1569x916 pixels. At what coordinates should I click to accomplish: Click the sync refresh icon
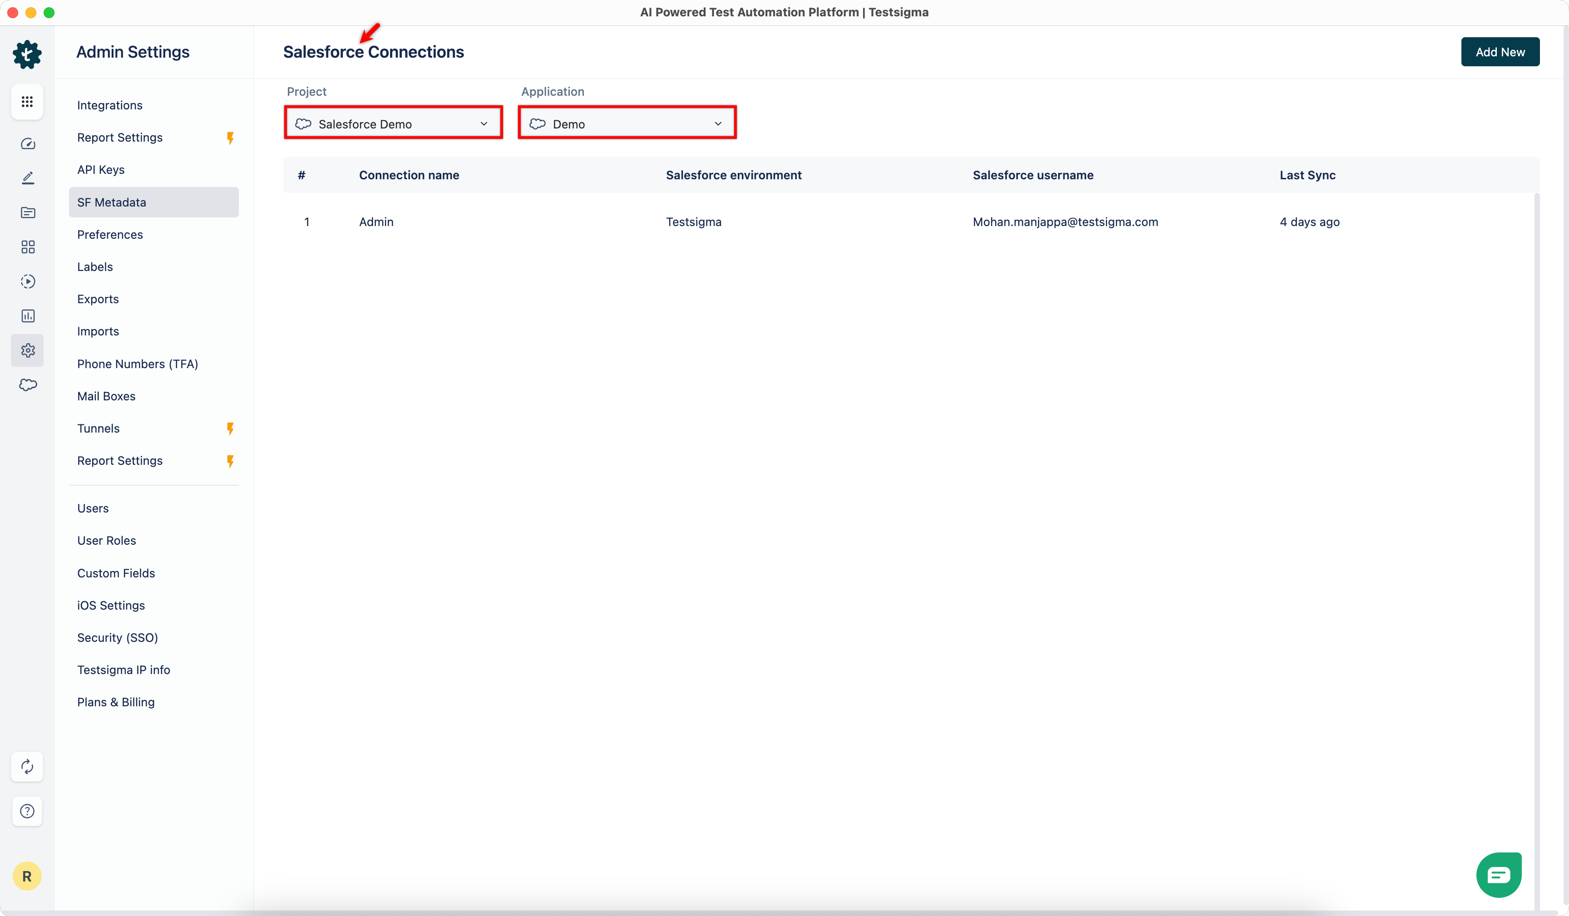(x=27, y=767)
